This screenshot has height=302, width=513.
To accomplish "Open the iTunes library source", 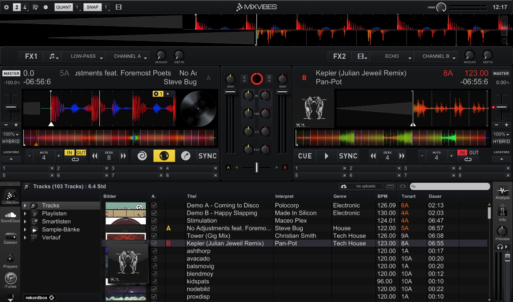I will click(10, 280).
